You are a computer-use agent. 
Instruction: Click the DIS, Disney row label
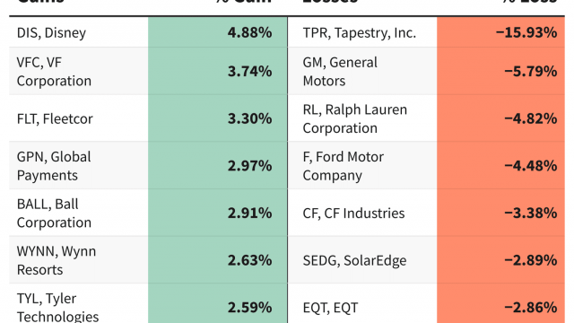[x=52, y=32]
